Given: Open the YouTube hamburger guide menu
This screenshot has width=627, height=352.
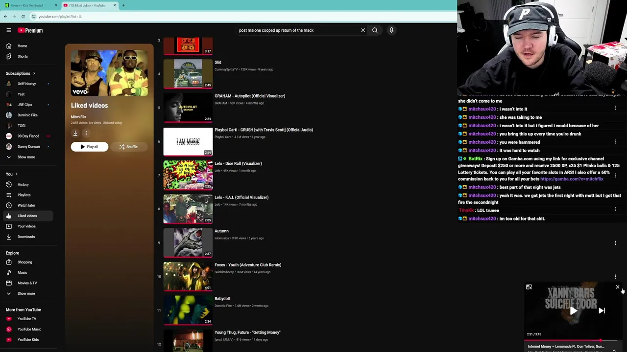Looking at the screenshot, I should coord(9,30).
